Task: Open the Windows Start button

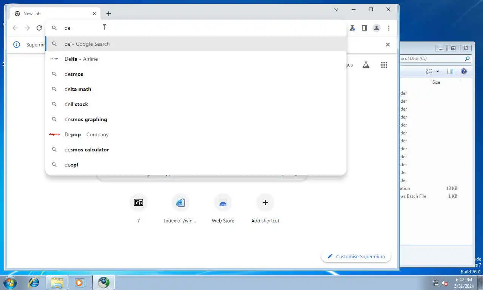Action: (x=10, y=282)
